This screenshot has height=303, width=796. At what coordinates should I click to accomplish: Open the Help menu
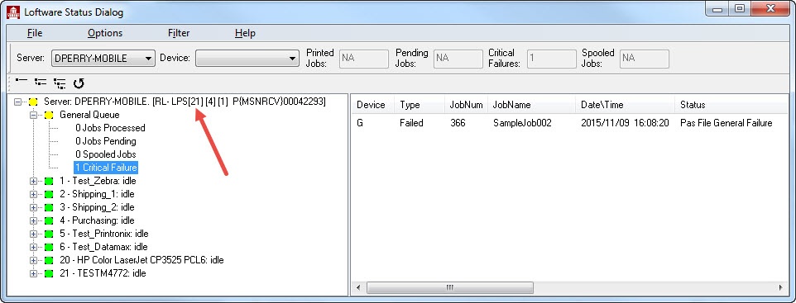(245, 33)
